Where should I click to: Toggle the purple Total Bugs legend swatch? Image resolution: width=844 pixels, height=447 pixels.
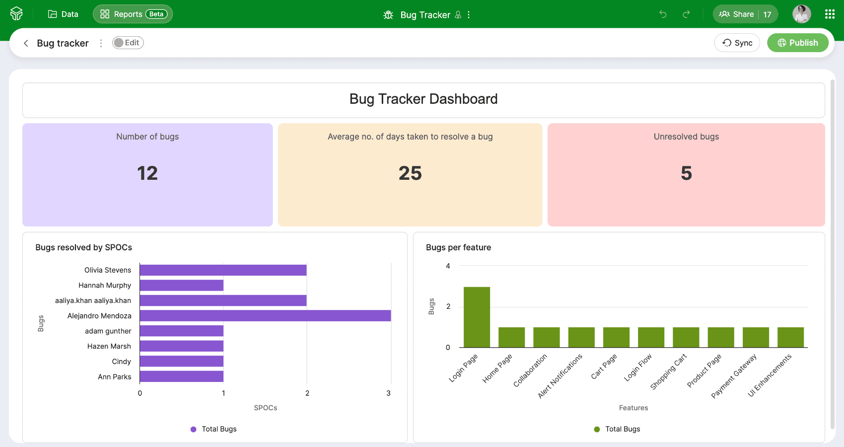pyautogui.click(x=194, y=429)
